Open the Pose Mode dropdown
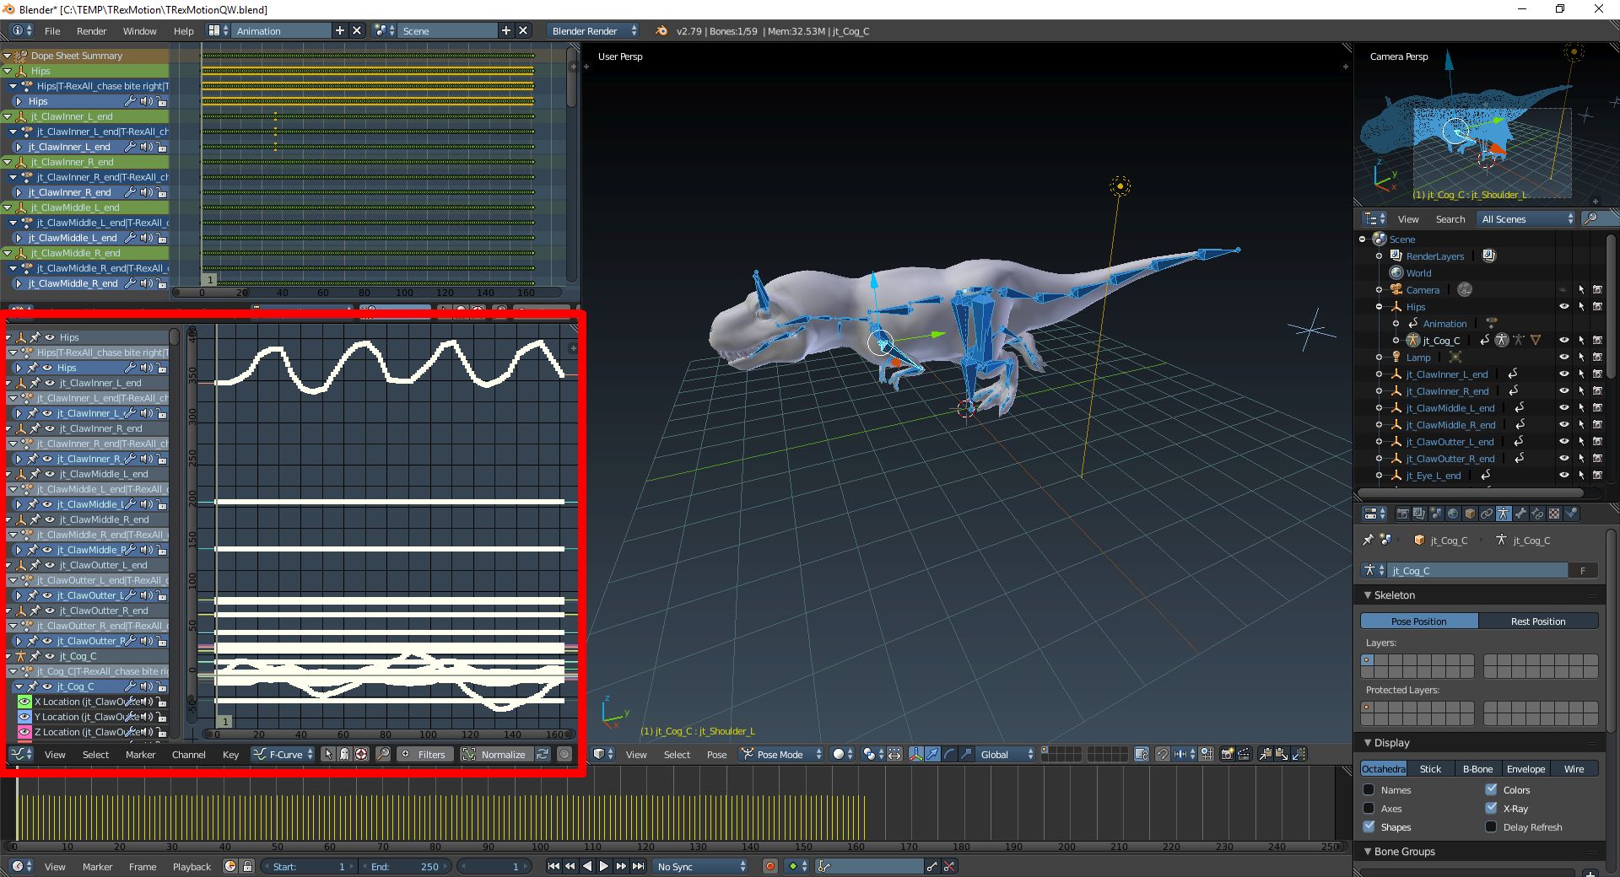Image resolution: width=1620 pixels, height=877 pixels. (x=781, y=755)
